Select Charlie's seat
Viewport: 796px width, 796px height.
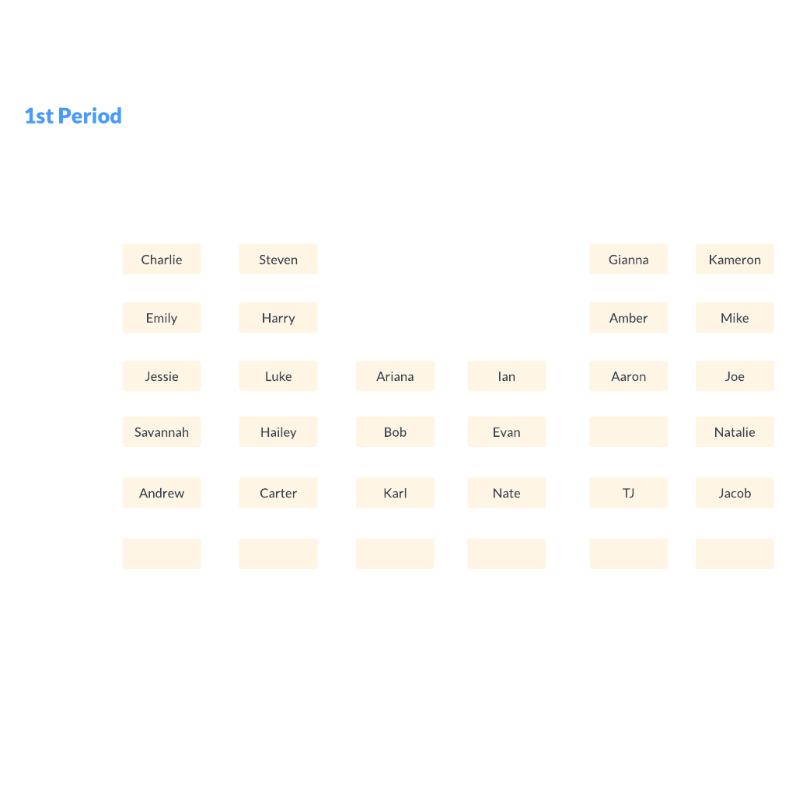point(162,260)
